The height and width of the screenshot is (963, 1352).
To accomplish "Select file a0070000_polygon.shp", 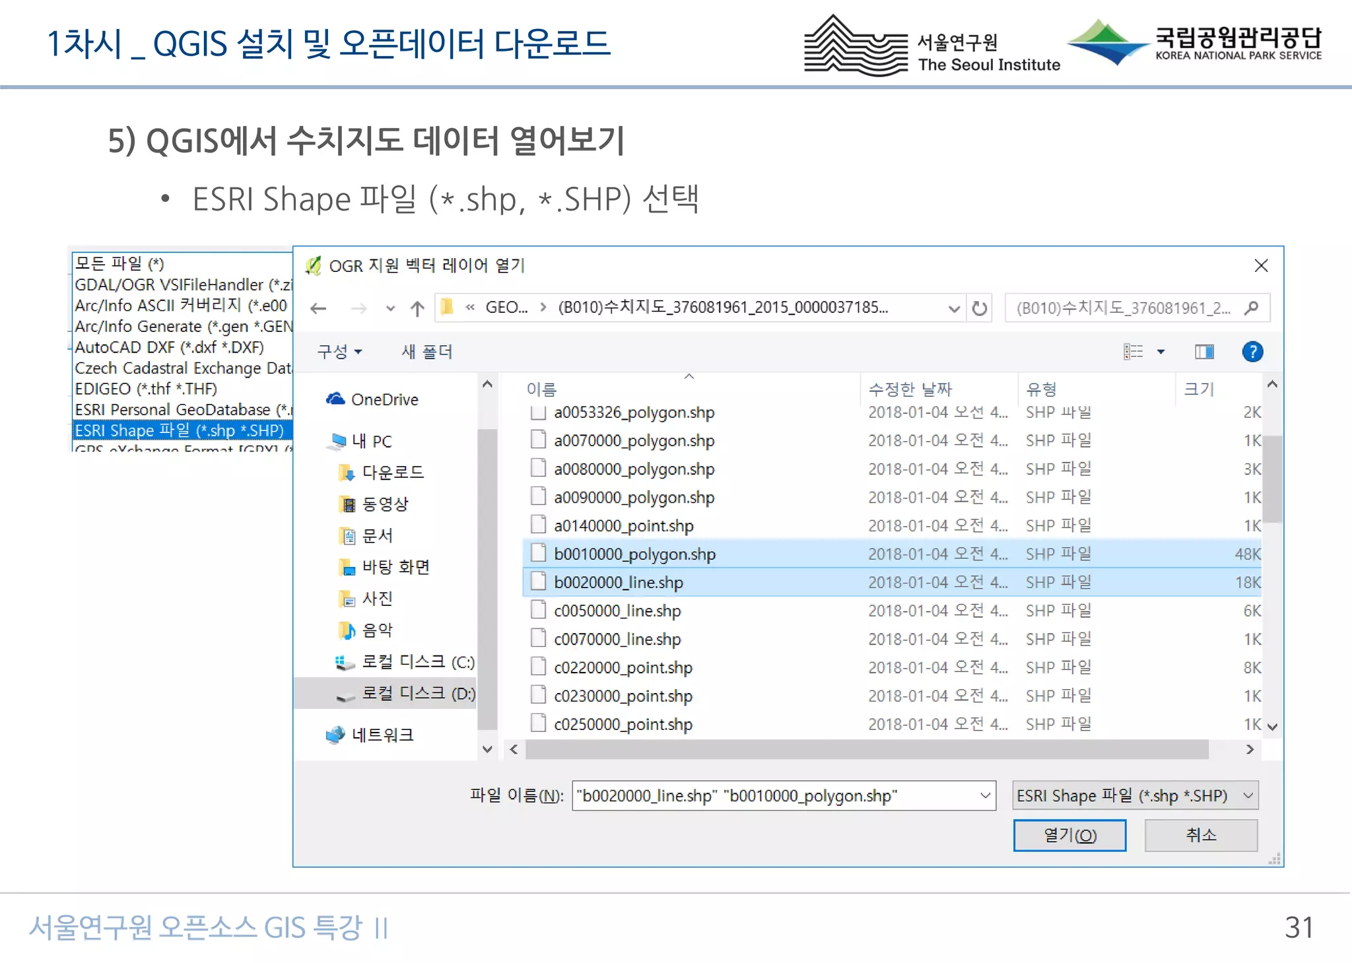I will [x=893, y=440].
